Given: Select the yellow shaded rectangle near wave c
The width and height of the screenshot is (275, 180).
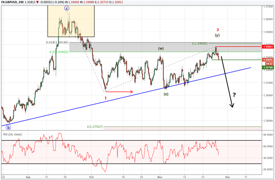Looking at the screenshot, I should pyautogui.click(x=71, y=21).
